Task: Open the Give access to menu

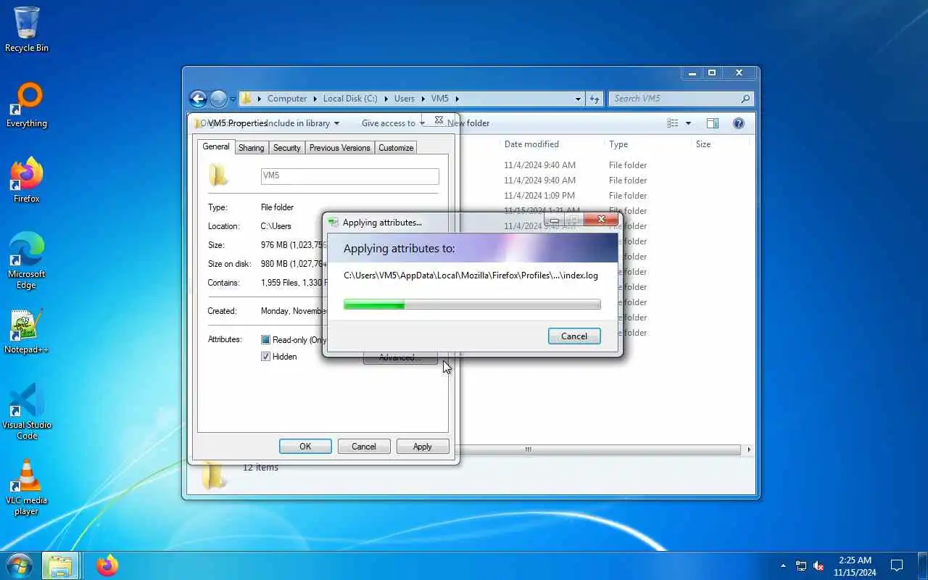Action: (393, 123)
